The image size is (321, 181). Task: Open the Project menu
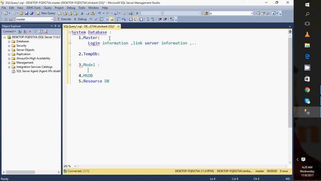click(59, 8)
